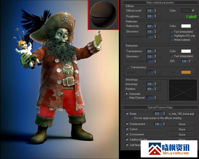Enable the Metal material checkbox
The width and height of the screenshot is (199, 159).
click(171, 40)
